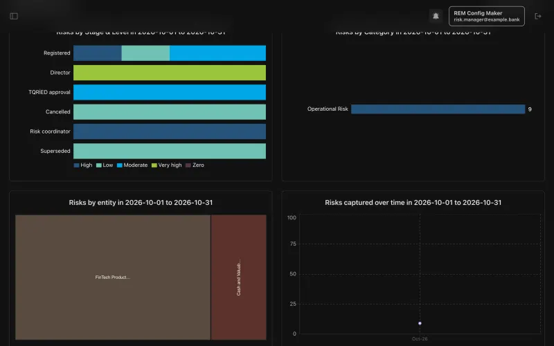Toggle the Moderate legend entry
The image size is (554, 346).
[x=132, y=165]
